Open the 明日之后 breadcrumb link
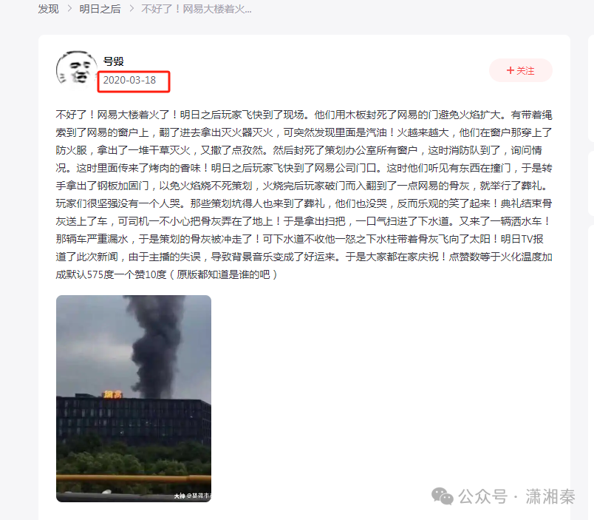Image resolution: width=594 pixels, height=520 pixels. click(x=100, y=9)
